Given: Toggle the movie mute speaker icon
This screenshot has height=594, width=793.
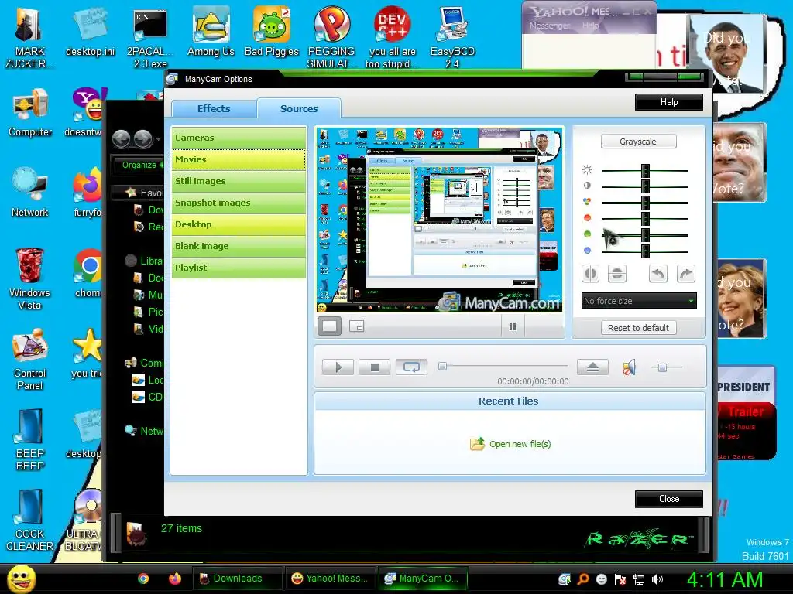Looking at the screenshot, I should pyautogui.click(x=629, y=367).
